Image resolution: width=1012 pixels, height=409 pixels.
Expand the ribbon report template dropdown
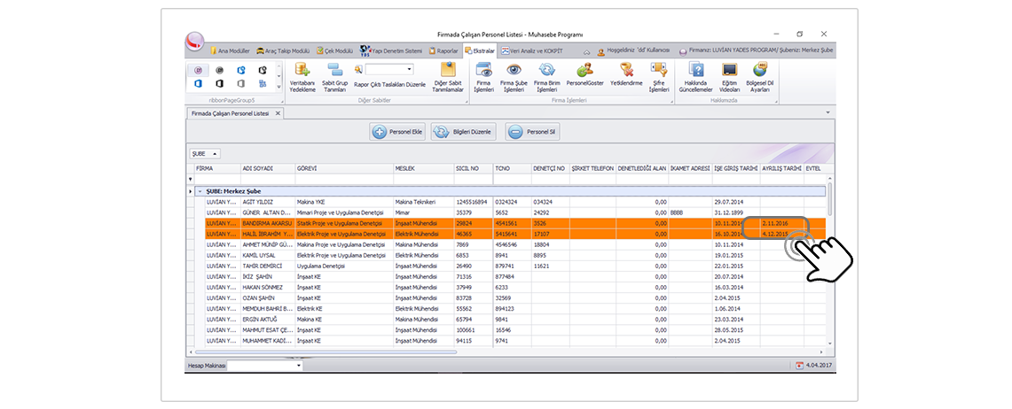[409, 68]
